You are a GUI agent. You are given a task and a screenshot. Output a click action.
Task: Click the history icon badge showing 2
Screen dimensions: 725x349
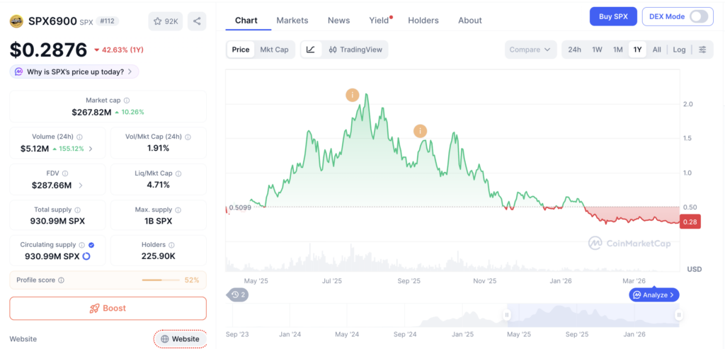[x=238, y=294]
